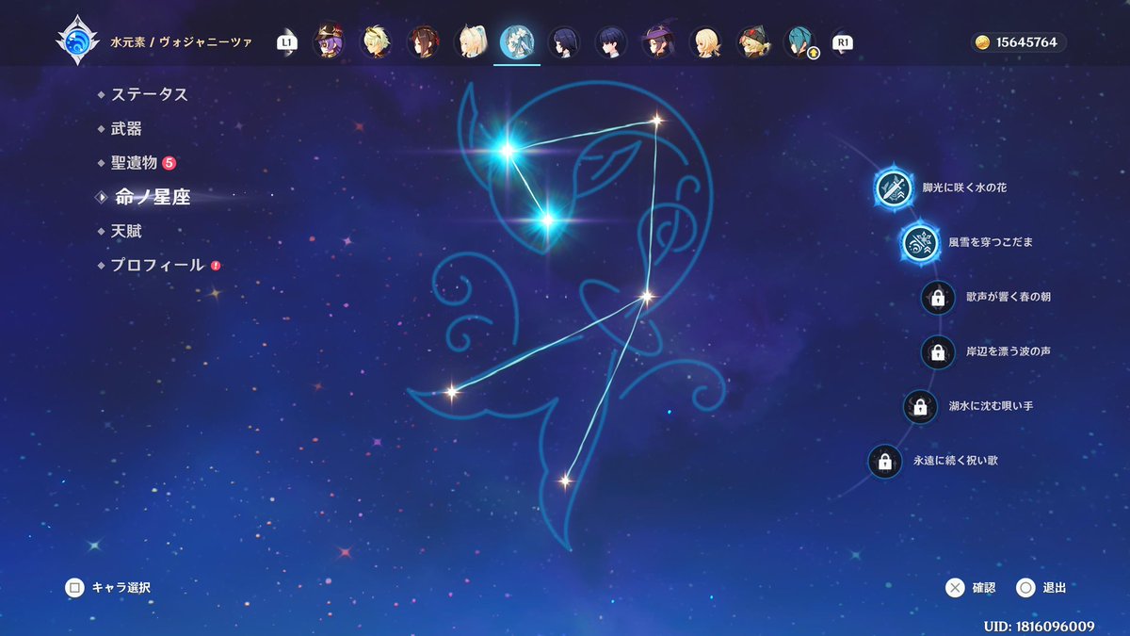
Task: Click the label 脚光に咲く水の花
Action: pos(964,188)
